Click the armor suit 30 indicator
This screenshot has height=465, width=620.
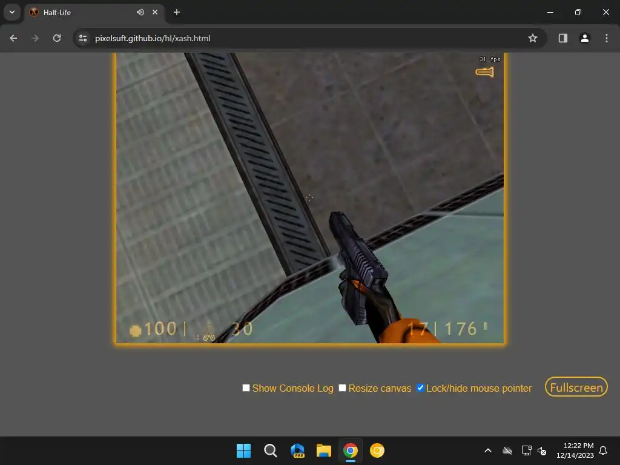tap(225, 330)
